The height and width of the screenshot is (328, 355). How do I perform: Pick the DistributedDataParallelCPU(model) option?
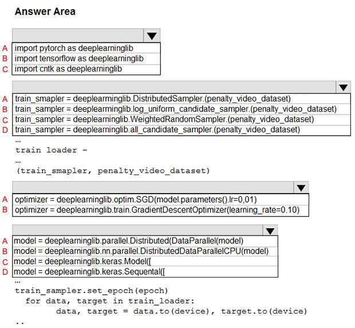point(145,251)
